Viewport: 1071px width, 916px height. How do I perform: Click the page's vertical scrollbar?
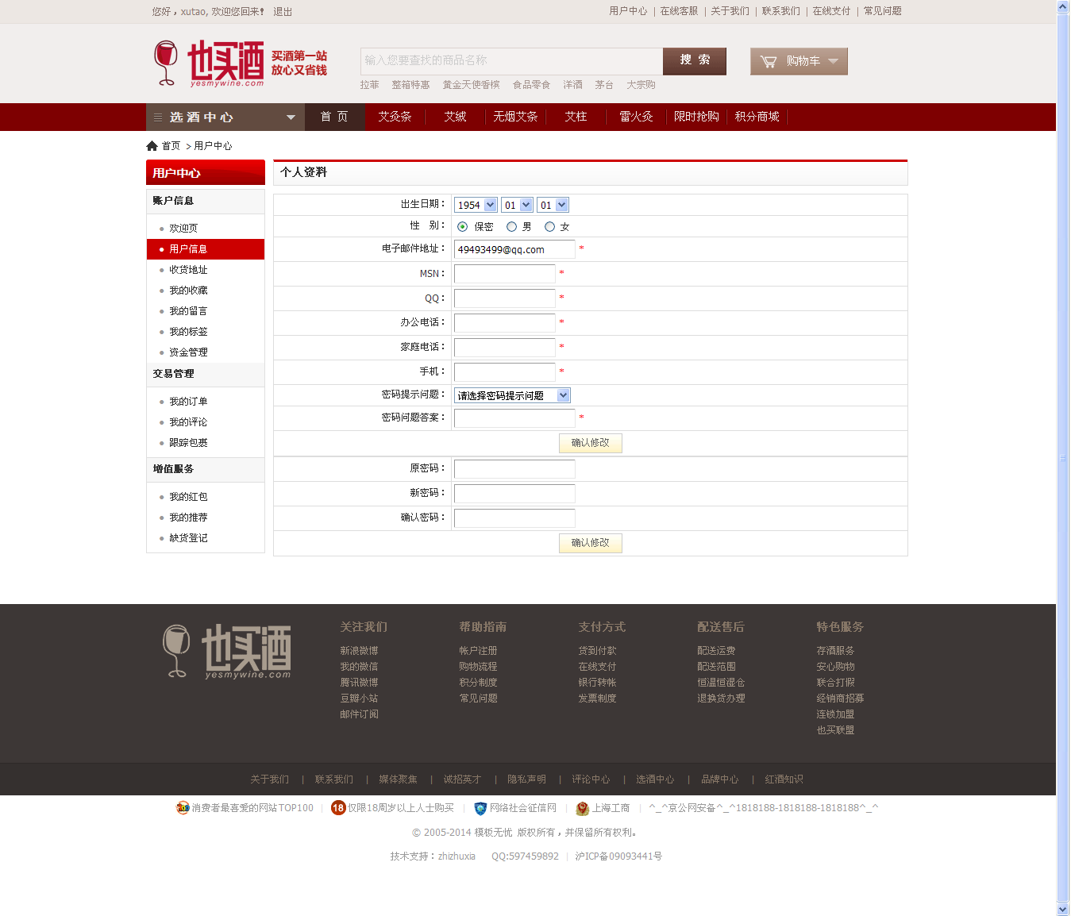point(1063,458)
